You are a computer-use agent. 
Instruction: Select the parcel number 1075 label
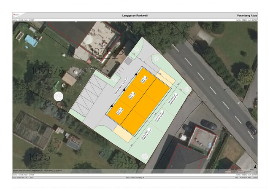[39, 158]
